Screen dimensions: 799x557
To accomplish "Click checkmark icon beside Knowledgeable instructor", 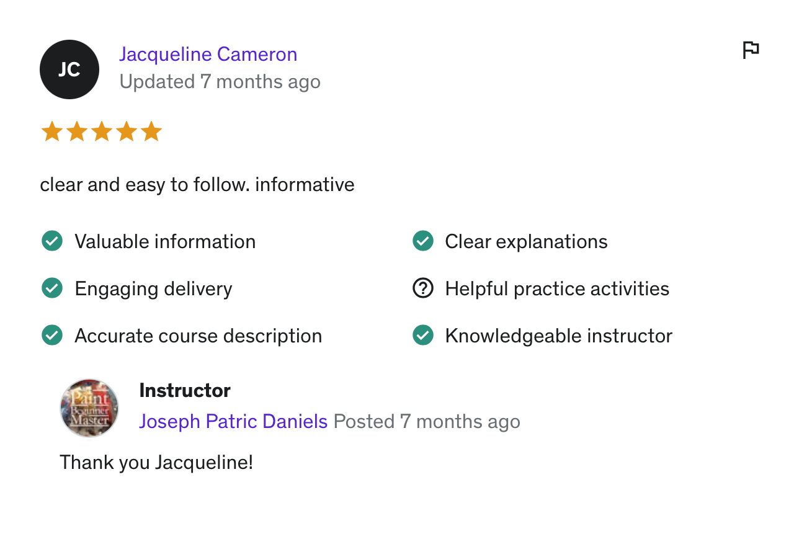I will pos(423,336).
